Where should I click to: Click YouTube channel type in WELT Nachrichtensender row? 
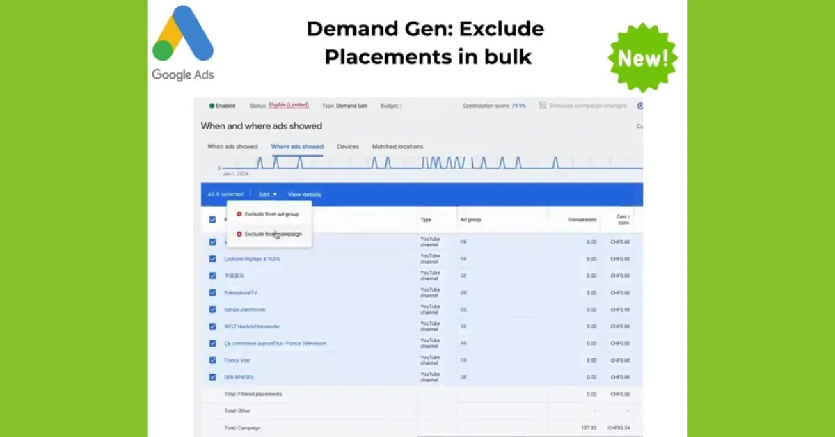point(430,326)
